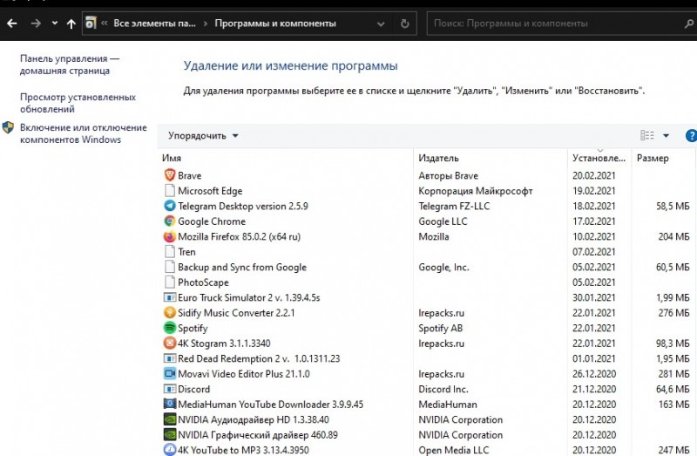Open Панель управления — домашняя страница link
This screenshot has height=456, width=697.
70,65
